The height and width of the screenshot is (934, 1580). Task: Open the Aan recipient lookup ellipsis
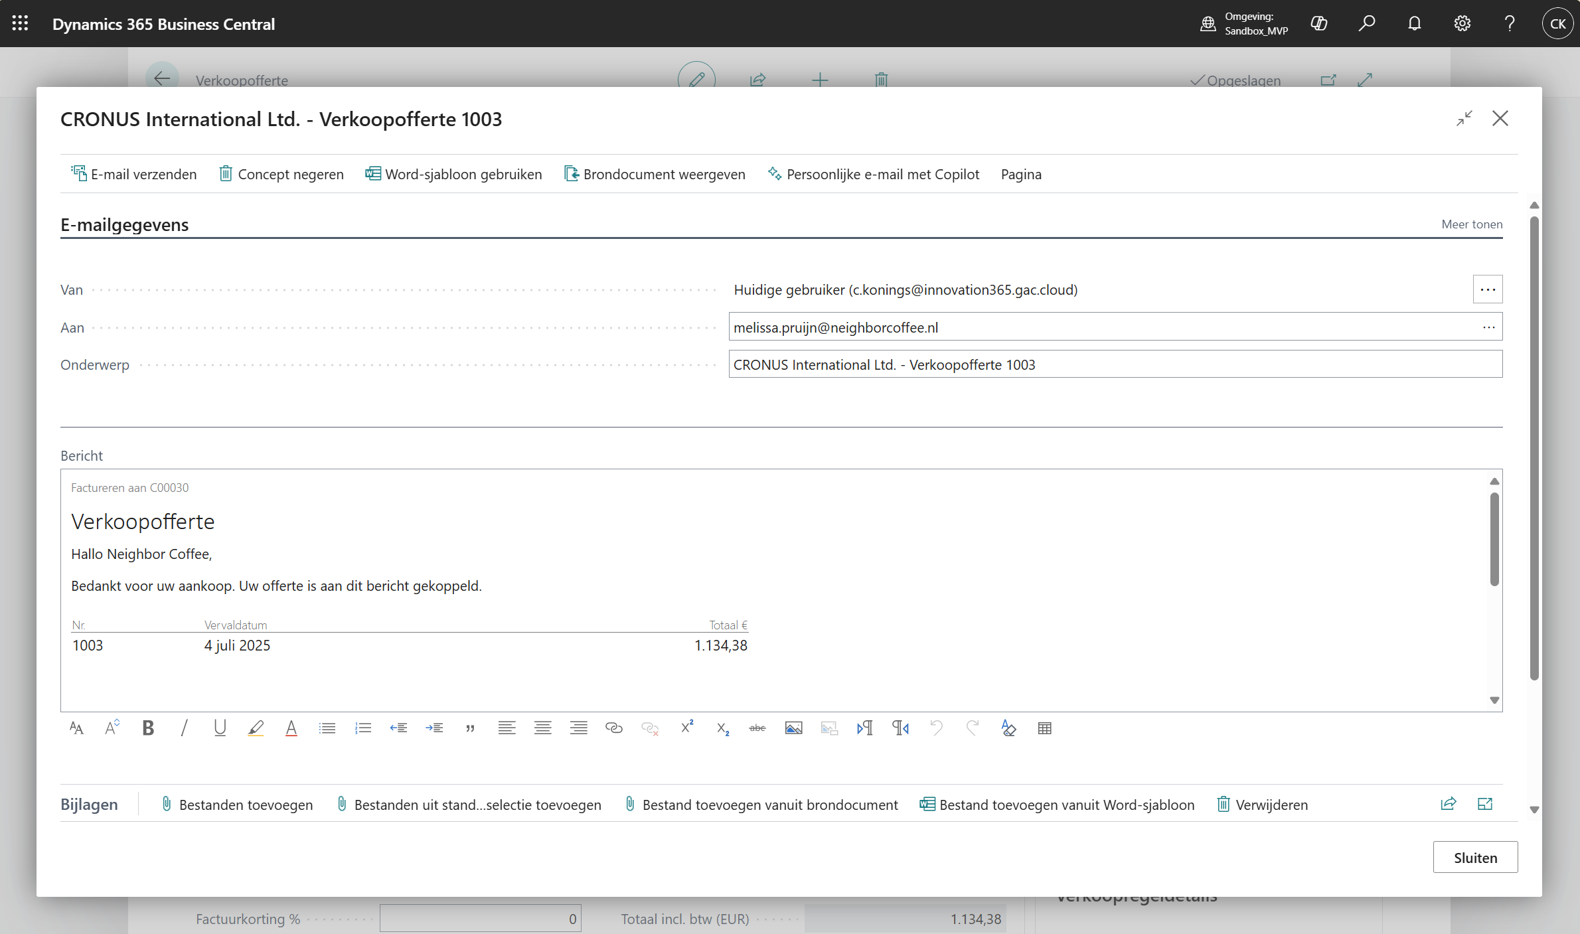[x=1489, y=327]
